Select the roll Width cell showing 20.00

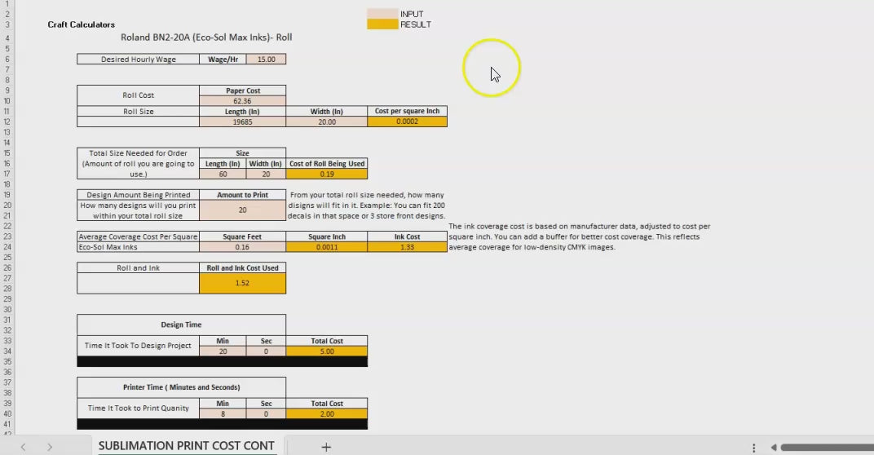click(326, 121)
